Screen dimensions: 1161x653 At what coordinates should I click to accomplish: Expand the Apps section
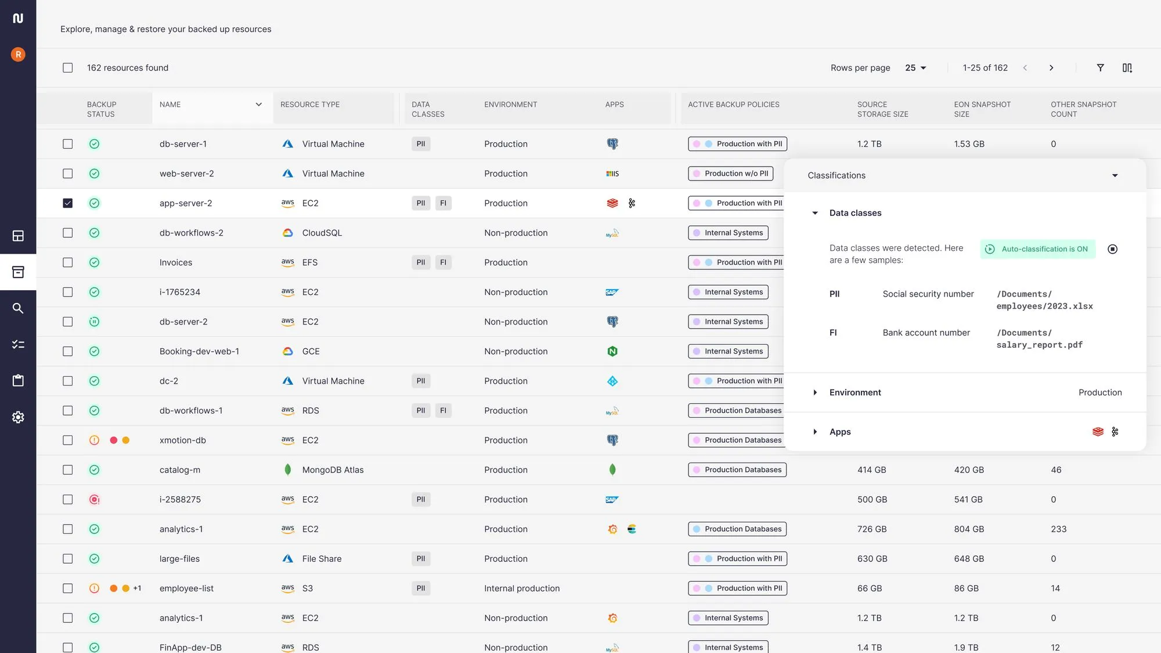(815, 432)
